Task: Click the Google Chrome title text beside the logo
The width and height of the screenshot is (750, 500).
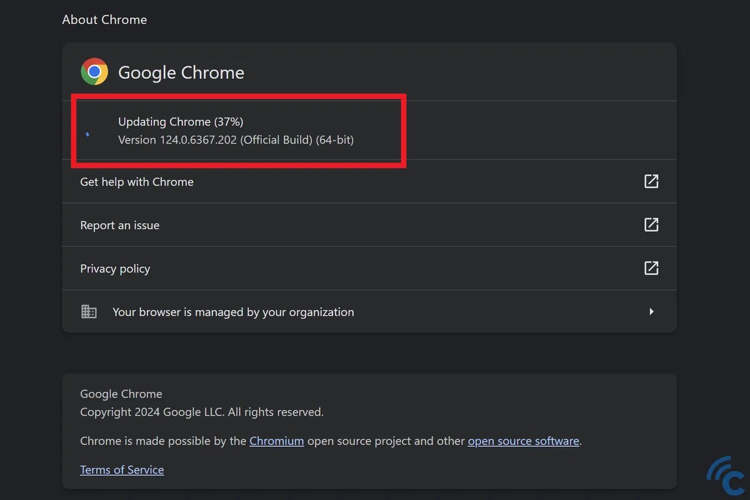Action: [x=181, y=72]
